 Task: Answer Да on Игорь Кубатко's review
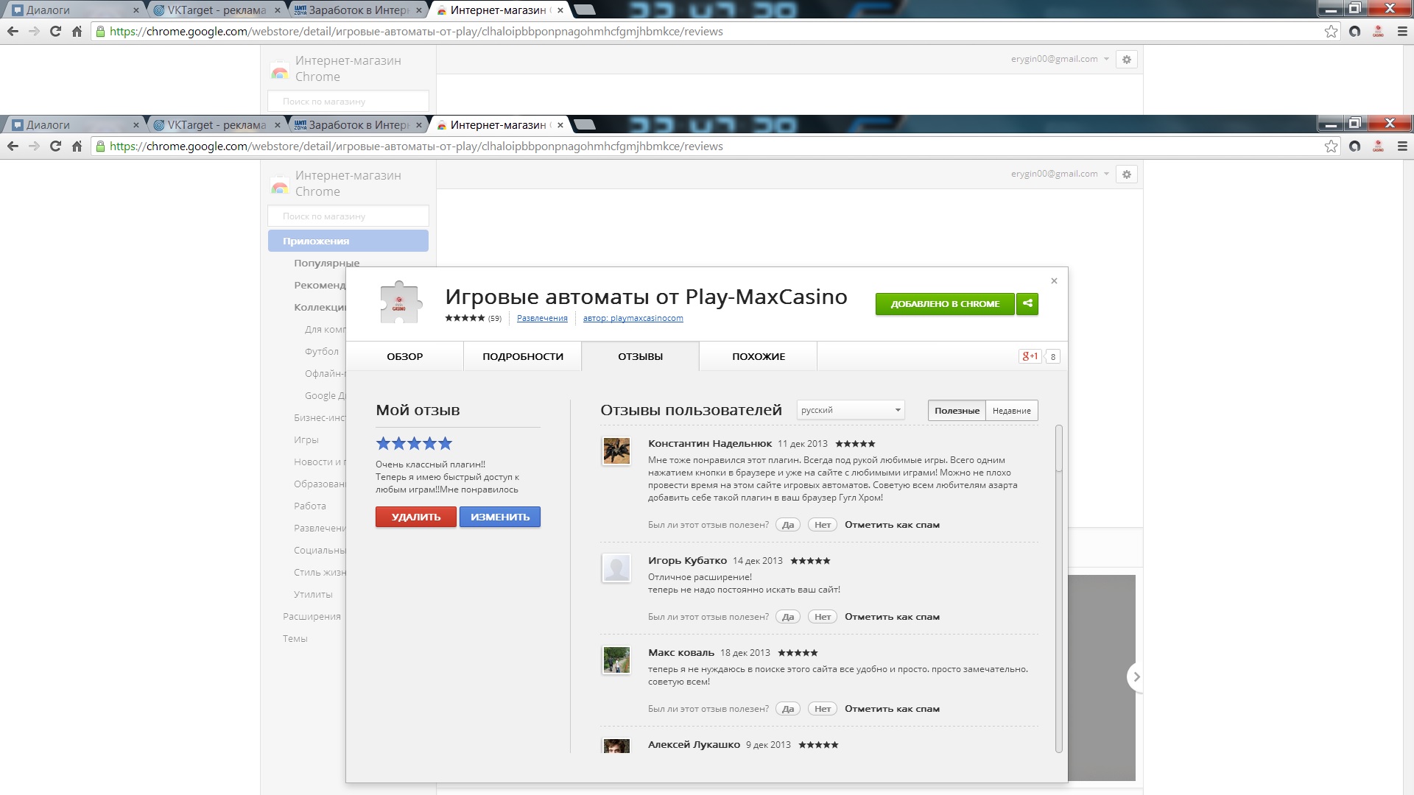tap(788, 617)
